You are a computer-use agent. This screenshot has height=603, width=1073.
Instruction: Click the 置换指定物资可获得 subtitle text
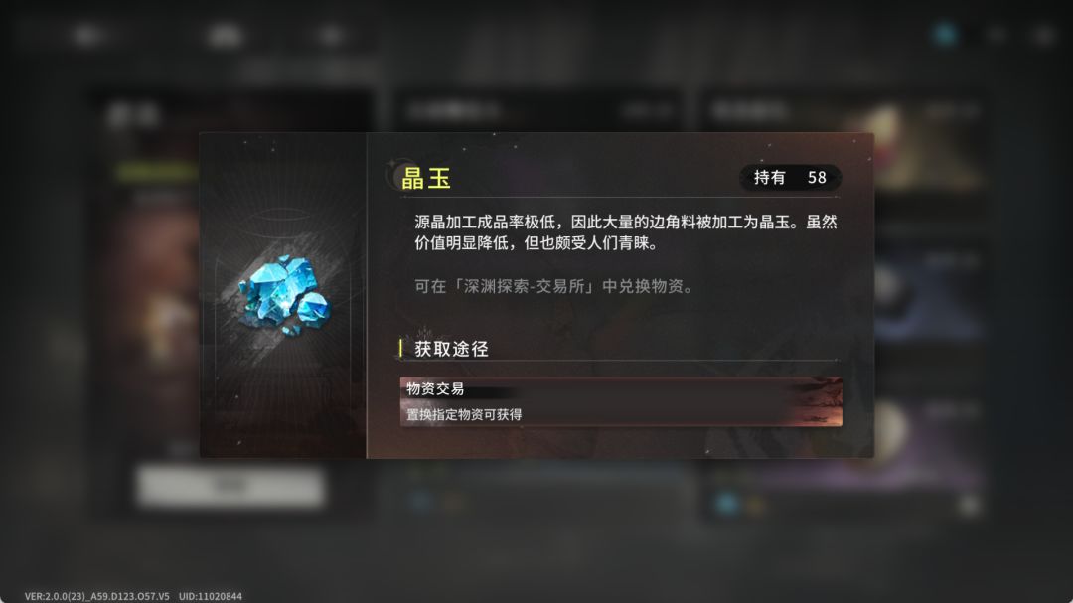point(464,415)
